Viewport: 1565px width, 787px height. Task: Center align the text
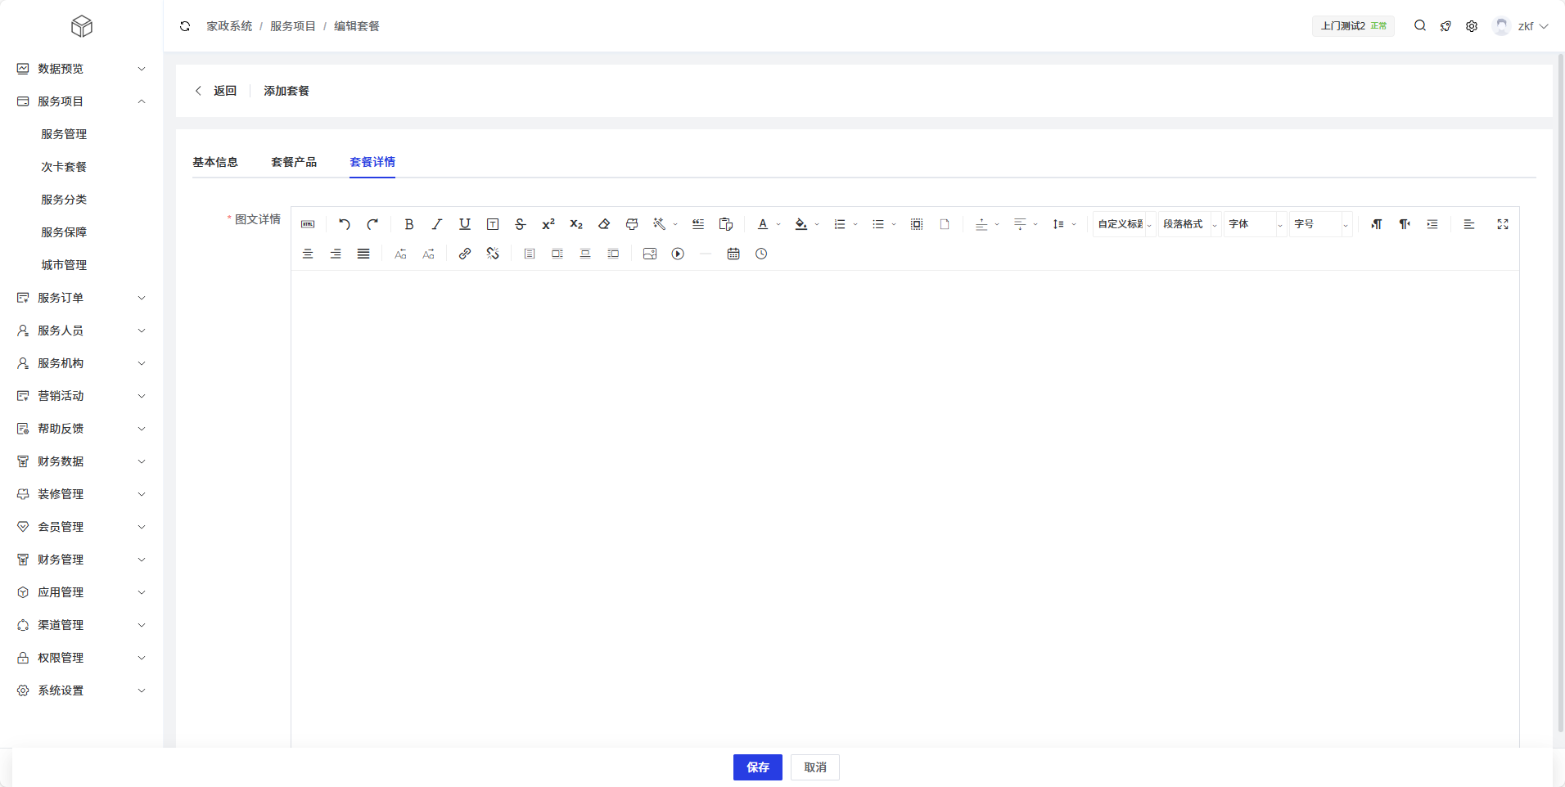[x=308, y=254]
